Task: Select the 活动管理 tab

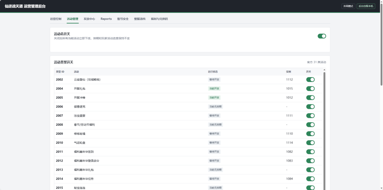Action: 73,19
